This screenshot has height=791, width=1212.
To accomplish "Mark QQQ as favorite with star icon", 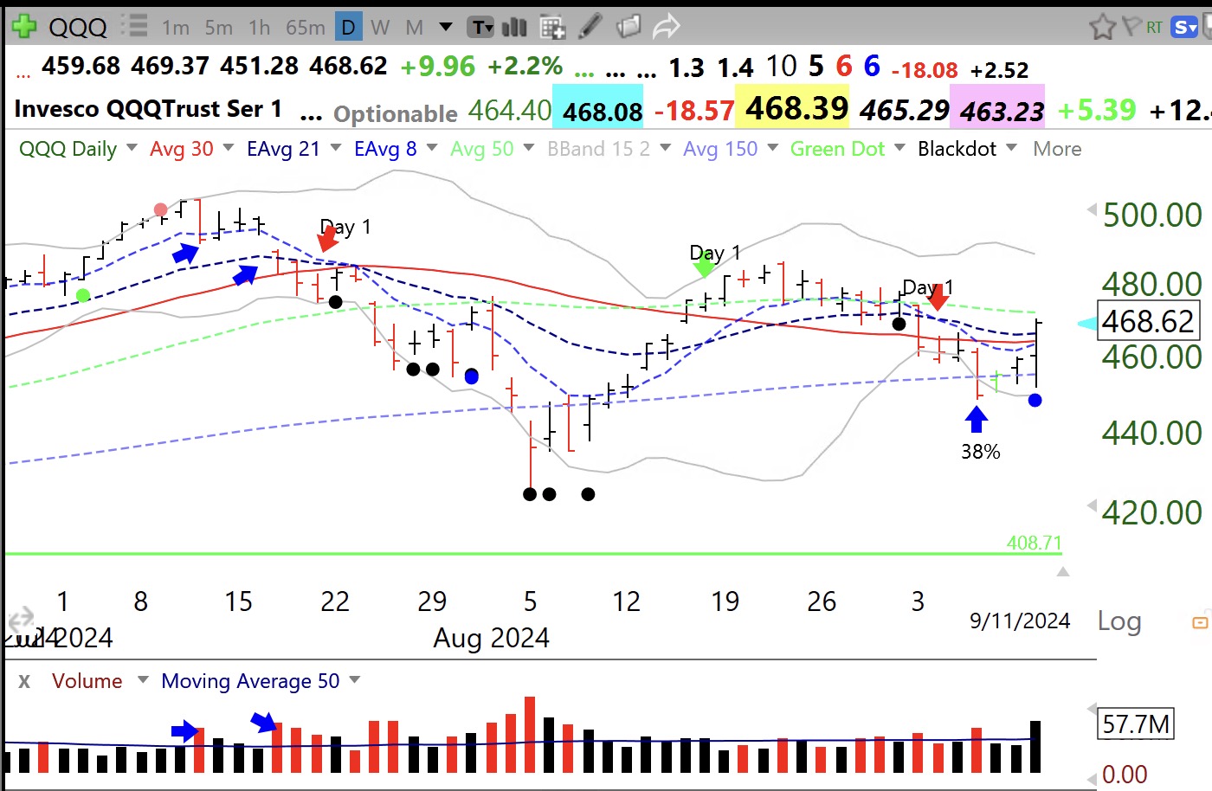I will (x=1102, y=27).
